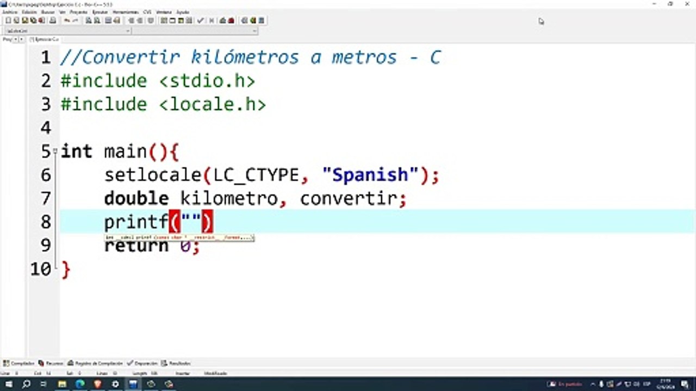Click the Compile toolbar icon
The image size is (696, 391).
coord(163,20)
